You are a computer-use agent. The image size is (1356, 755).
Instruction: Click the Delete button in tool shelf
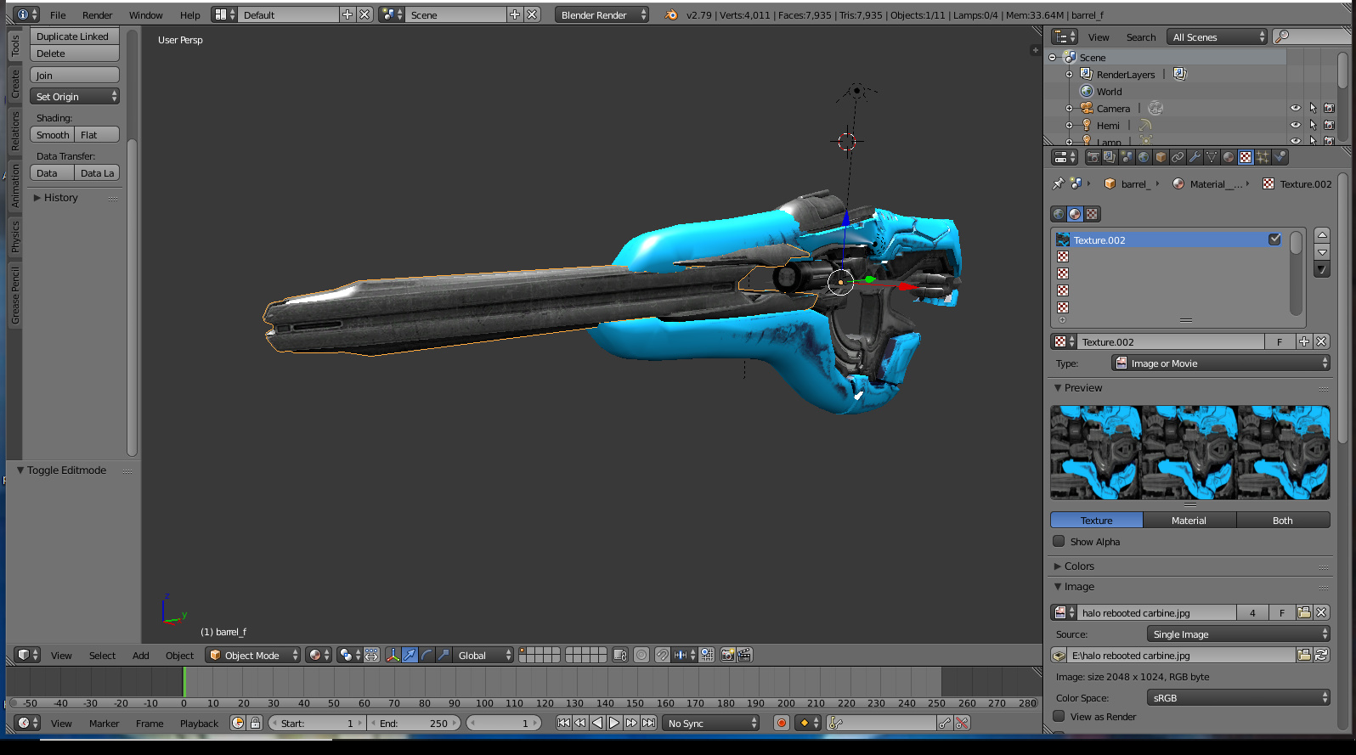75,53
